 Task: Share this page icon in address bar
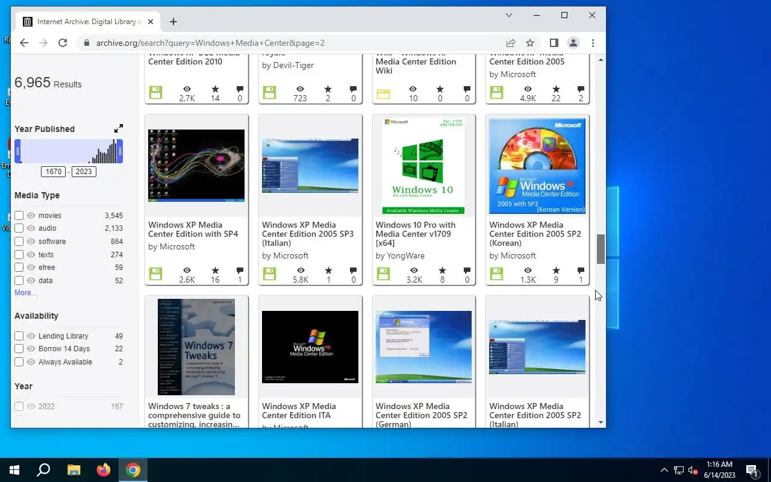tap(511, 43)
